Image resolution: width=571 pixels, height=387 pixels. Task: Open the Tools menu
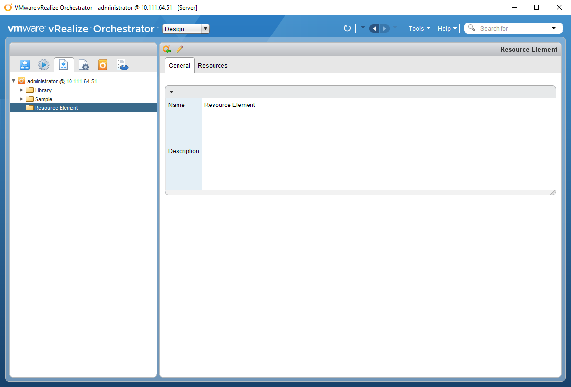419,29
